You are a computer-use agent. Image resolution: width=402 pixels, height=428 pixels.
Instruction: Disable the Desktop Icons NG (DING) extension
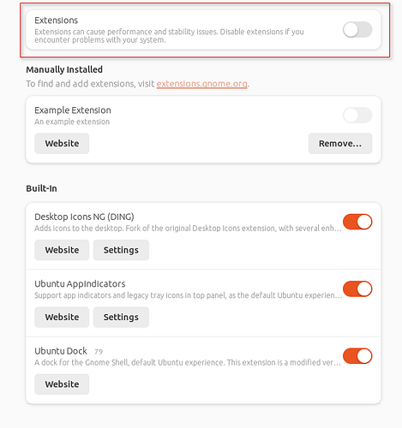[357, 222]
